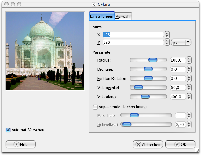The height and width of the screenshot is (155, 201).
Task: Confirm with the OK button
Action: click(180, 144)
